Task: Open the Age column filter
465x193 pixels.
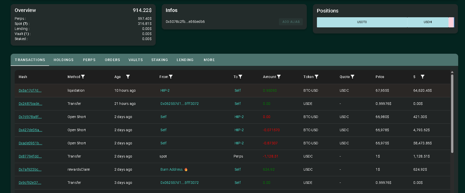Action: [x=128, y=77]
